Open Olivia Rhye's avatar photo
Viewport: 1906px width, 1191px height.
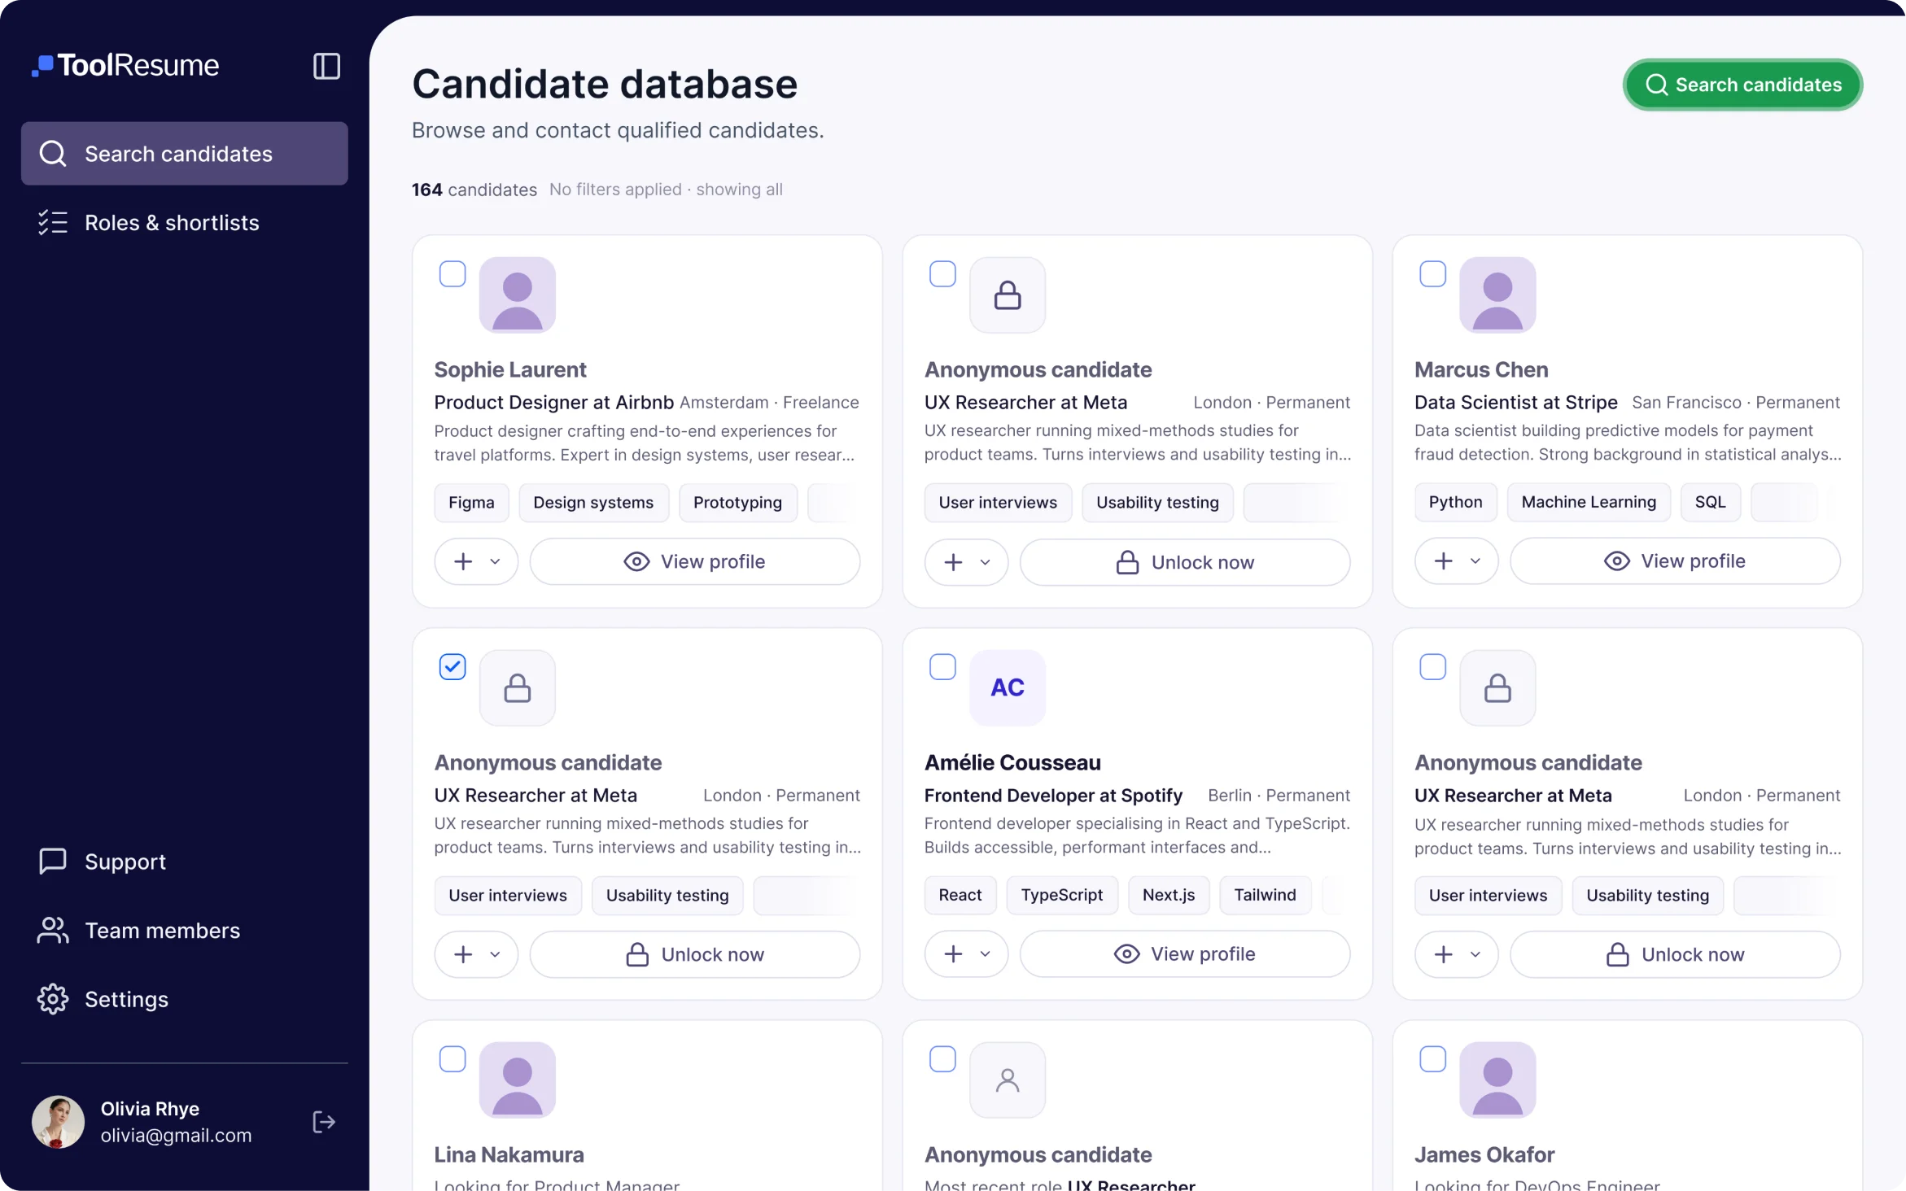click(x=58, y=1122)
